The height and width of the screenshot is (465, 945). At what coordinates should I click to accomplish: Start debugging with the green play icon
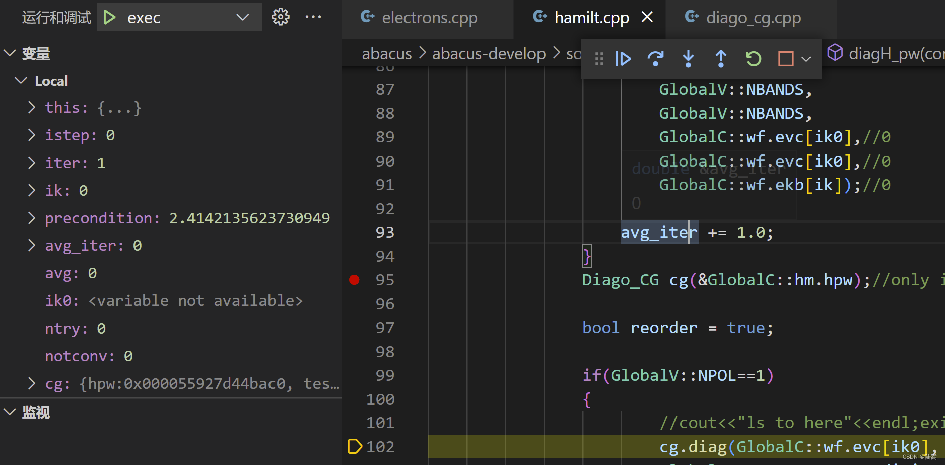[x=109, y=17]
